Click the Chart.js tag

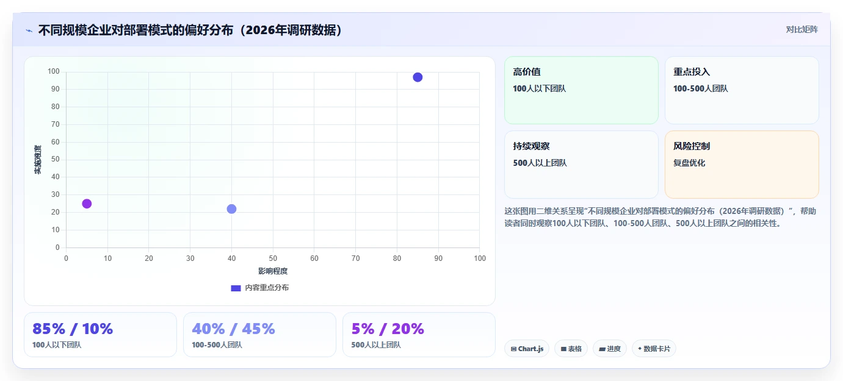click(x=527, y=349)
